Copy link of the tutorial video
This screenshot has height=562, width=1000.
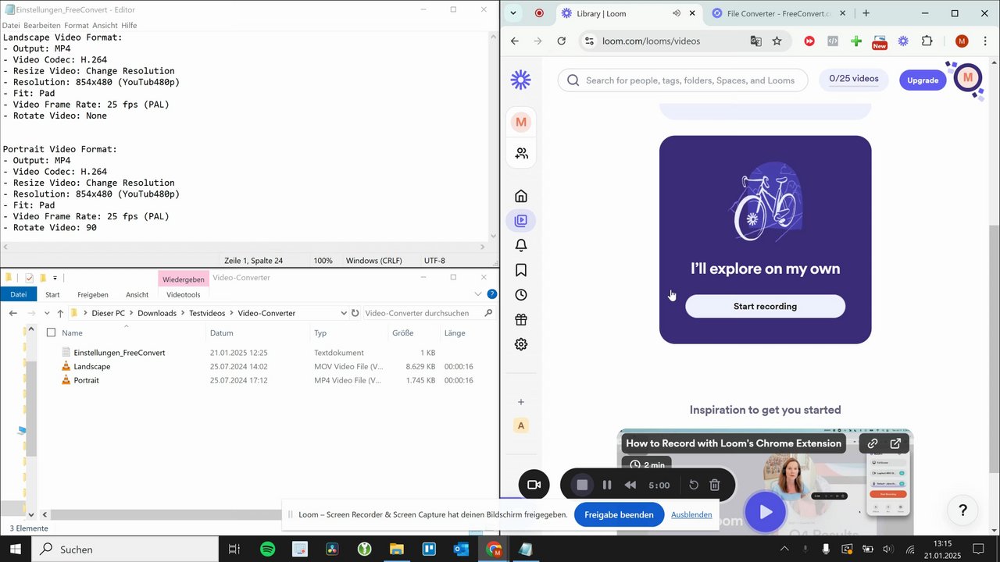pyautogui.click(x=873, y=443)
